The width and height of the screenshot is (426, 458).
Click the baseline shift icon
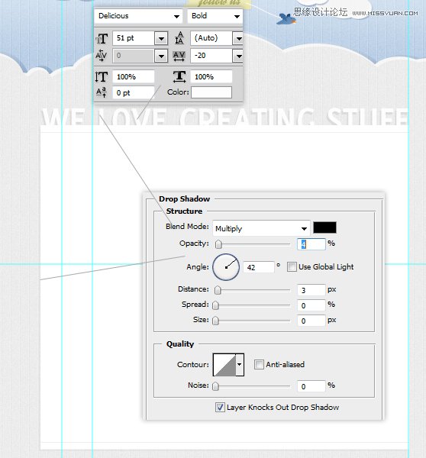102,92
